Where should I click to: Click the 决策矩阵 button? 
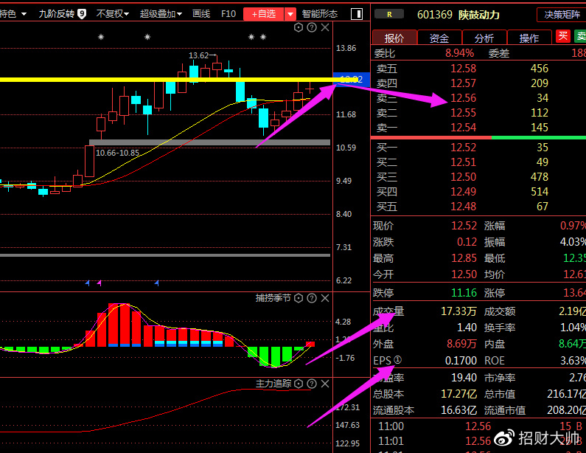pos(562,14)
